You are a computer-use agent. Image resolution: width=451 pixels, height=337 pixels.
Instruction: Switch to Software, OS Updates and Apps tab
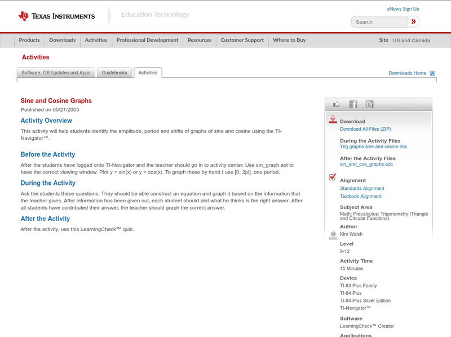[x=56, y=73]
